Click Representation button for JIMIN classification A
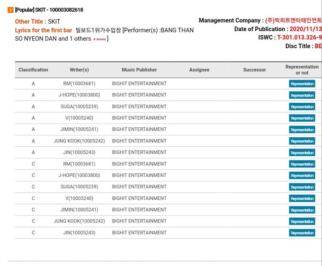This screenshot has height=266, width=322. click(x=302, y=130)
